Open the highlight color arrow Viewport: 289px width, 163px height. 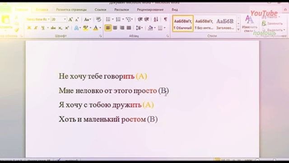(90, 28)
